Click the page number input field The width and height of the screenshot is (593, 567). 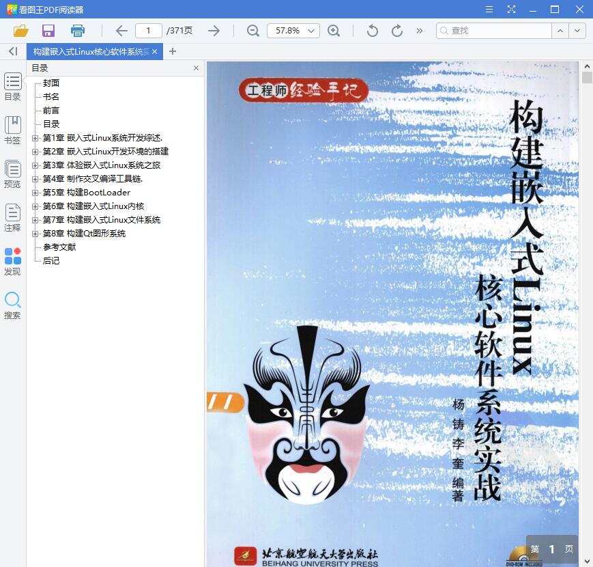click(x=149, y=31)
